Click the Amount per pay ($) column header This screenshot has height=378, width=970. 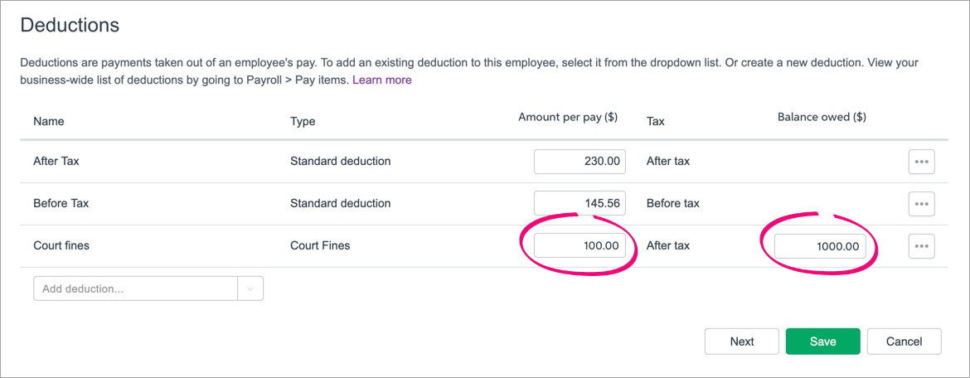pyautogui.click(x=567, y=117)
